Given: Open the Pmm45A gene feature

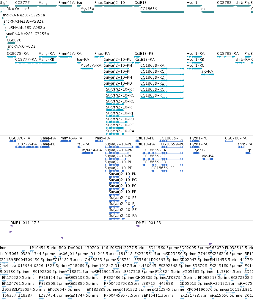Looking at the screenshot, I should point(65,6).
